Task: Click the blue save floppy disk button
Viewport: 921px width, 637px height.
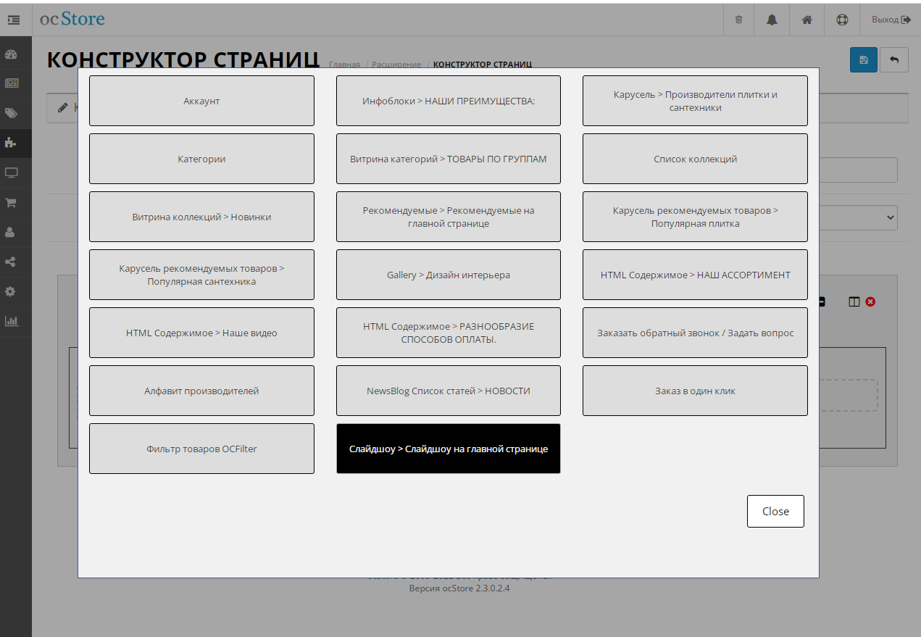Action: pos(863,60)
